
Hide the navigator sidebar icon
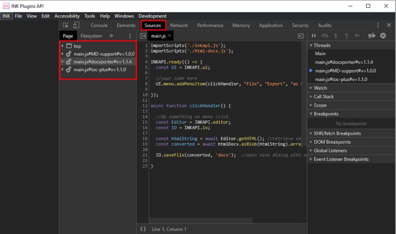(x=143, y=36)
